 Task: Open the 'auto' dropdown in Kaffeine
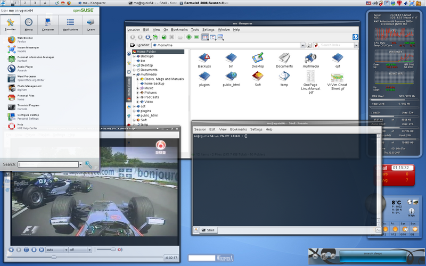pos(55,250)
